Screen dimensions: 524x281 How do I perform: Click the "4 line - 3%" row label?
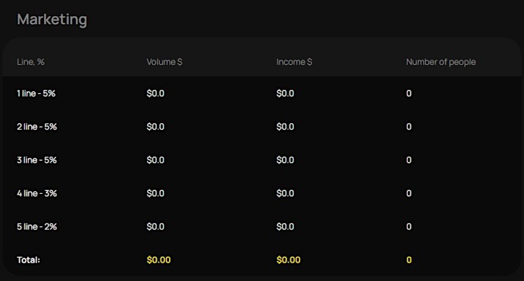pyautogui.click(x=37, y=193)
